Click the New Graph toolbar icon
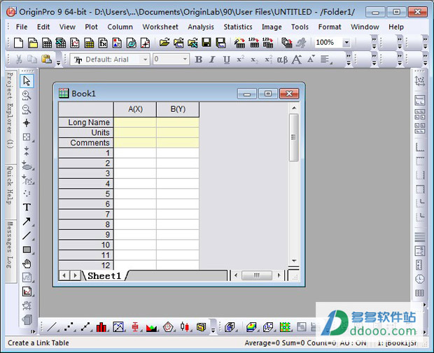 tap(75, 43)
